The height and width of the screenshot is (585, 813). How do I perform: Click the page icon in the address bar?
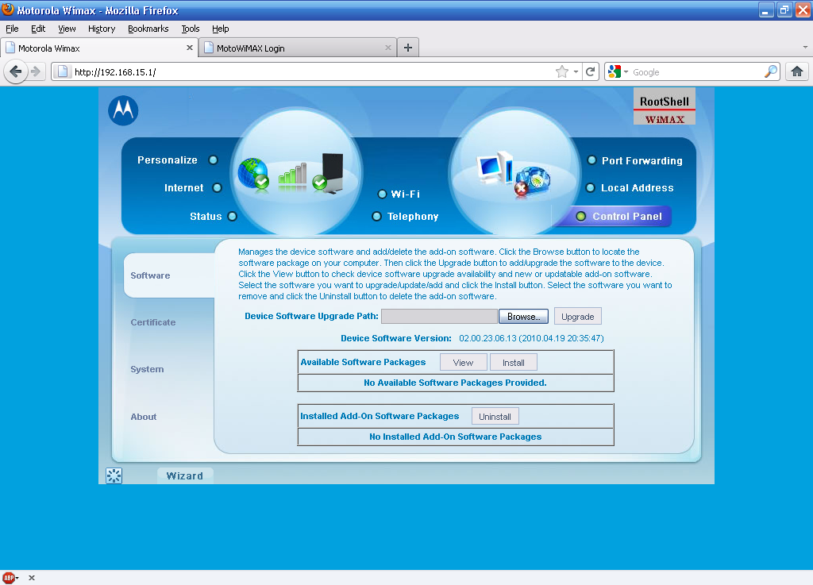tap(62, 71)
